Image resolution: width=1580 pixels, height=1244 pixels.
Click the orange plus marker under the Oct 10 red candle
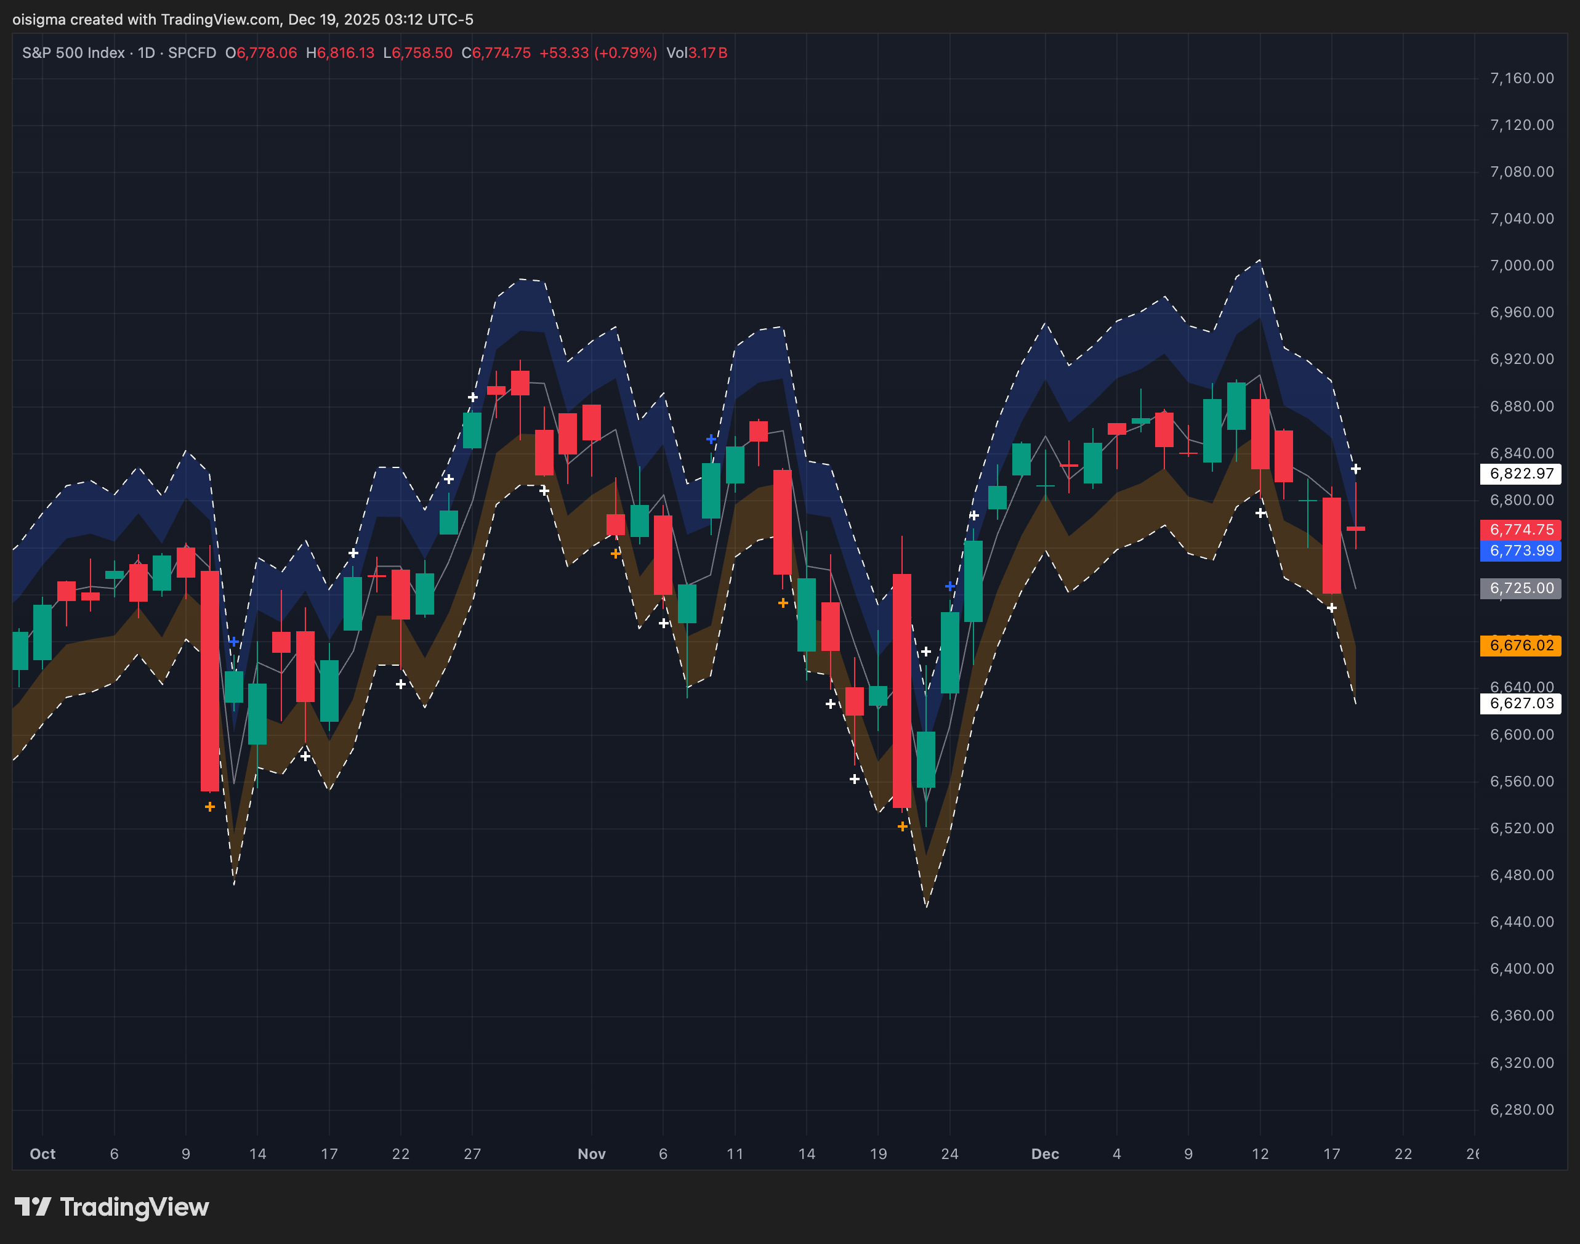click(x=210, y=807)
